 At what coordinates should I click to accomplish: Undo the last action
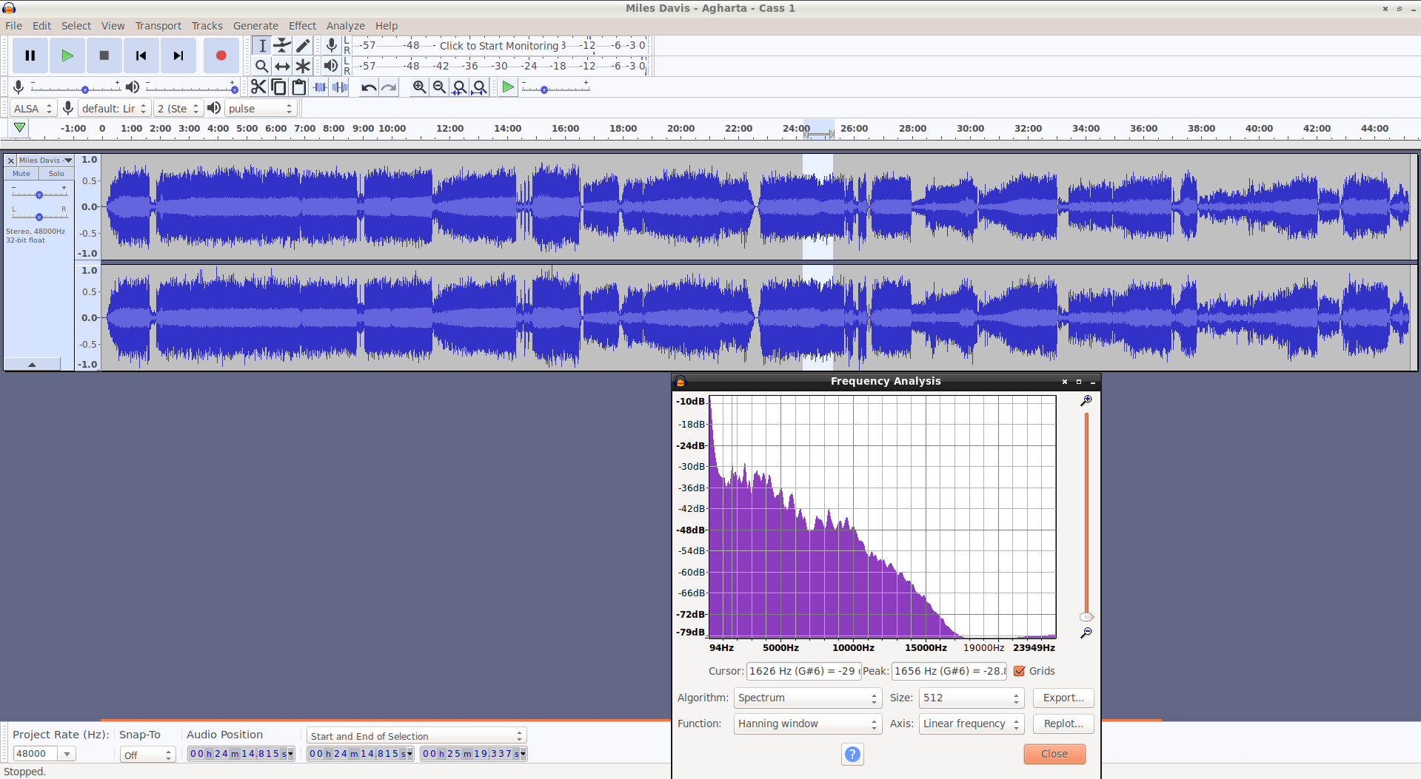(369, 87)
